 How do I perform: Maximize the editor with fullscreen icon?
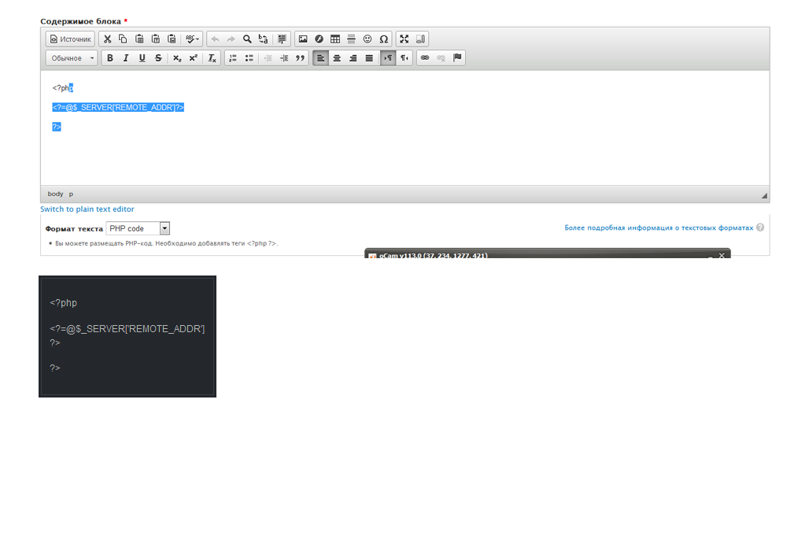[404, 39]
